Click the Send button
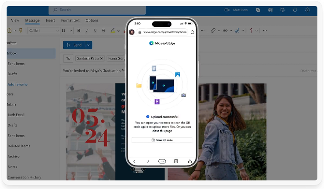Screen dimensions: 324x189 pyautogui.click(x=74, y=45)
